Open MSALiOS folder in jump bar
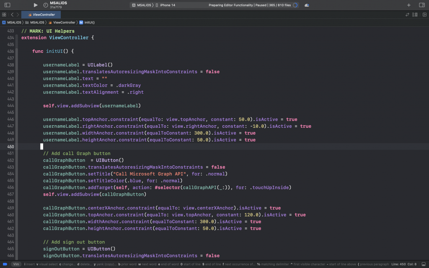 [35, 23]
